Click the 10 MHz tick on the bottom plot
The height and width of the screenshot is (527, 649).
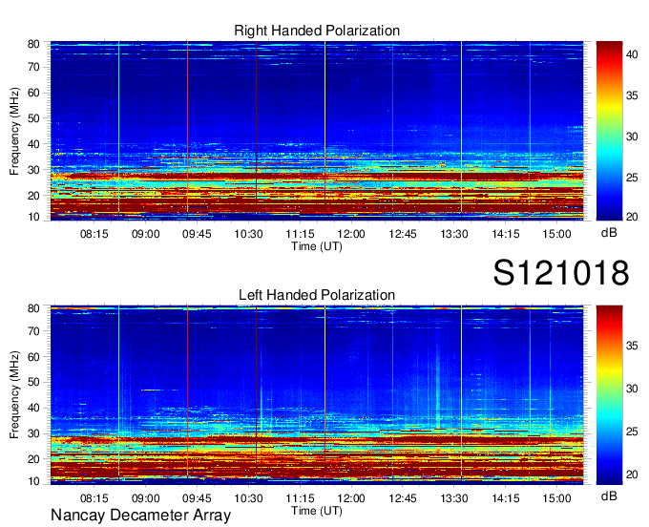[x=33, y=481]
